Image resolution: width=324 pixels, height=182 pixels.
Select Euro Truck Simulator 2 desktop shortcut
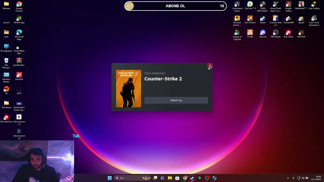[314, 21]
